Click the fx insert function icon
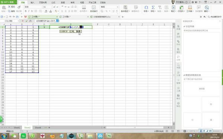223x139 pixels. click(30, 21)
